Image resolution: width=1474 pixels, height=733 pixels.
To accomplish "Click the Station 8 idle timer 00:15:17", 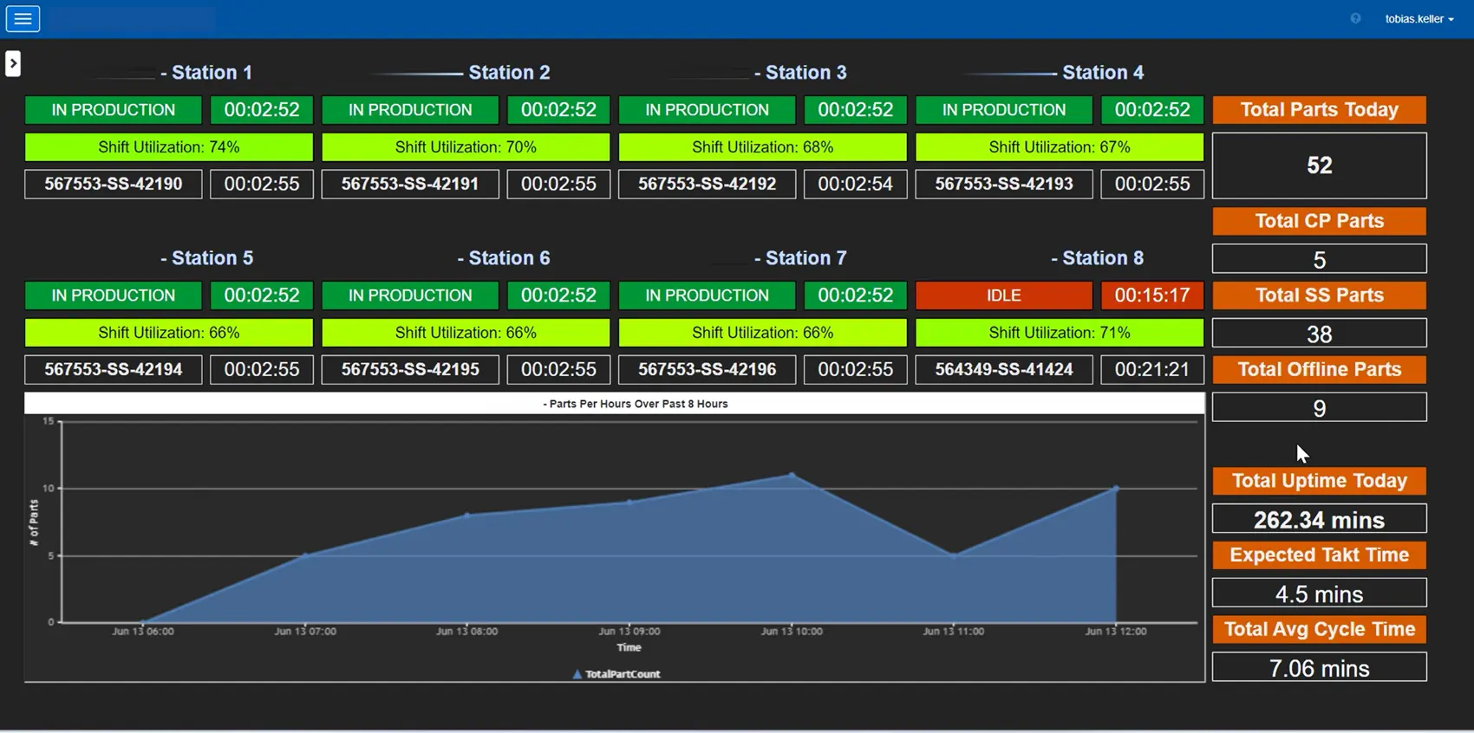I will (1152, 295).
